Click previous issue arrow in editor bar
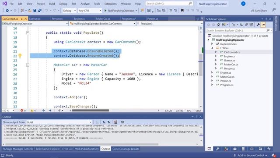Viewport: 280px width, 158px height. click(44, 111)
